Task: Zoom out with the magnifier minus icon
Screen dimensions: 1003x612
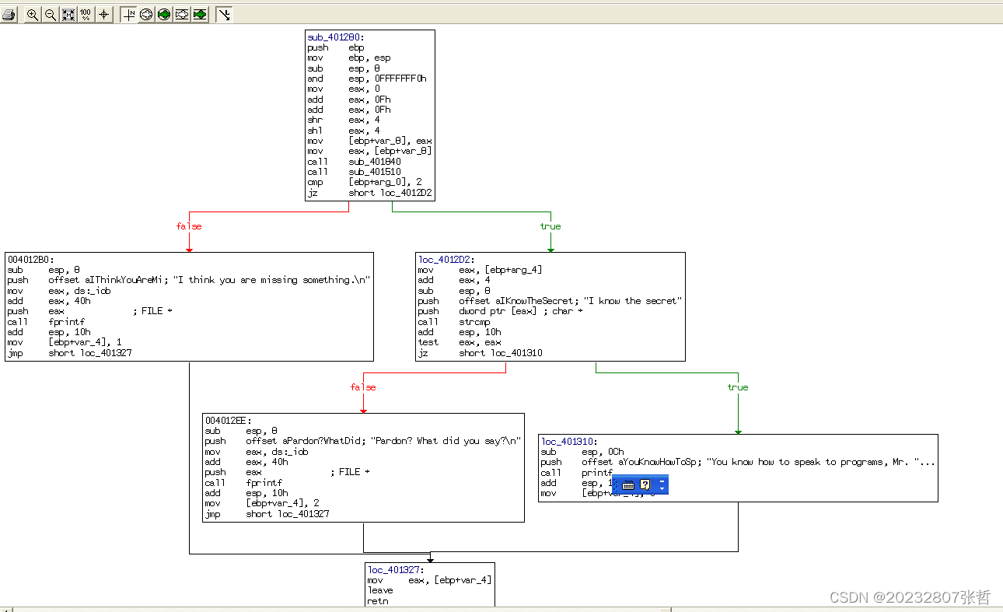Action: pos(51,15)
